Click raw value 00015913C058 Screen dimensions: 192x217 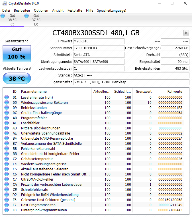(170, 200)
